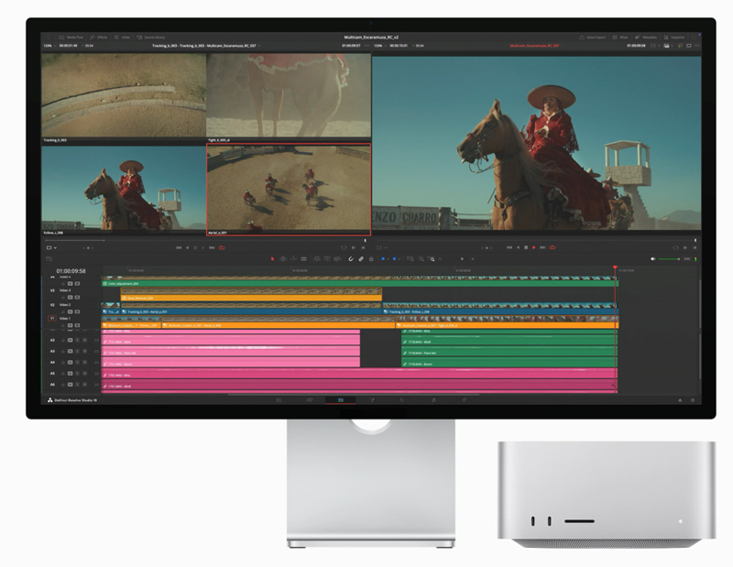Viewport: 733px width, 567px height.
Task: Switch to the Fusion page tab
Action: click(372, 400)
